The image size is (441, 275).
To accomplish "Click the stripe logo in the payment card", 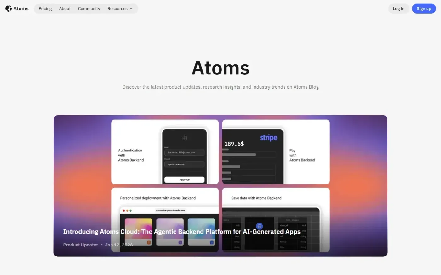I will tap(268, 138).
